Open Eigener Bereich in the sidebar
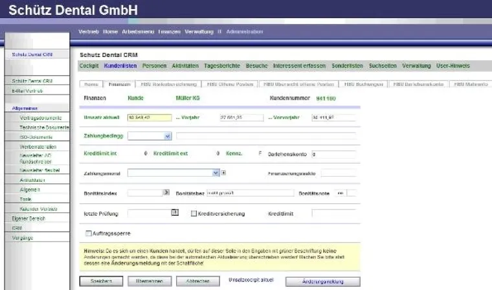The image size is (492, 290). coord(28,218)
